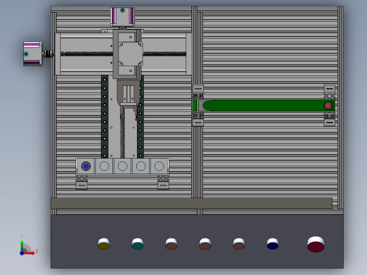
Task: Click the empty tray slot beside the blue disc
Action: click(104, 166)
